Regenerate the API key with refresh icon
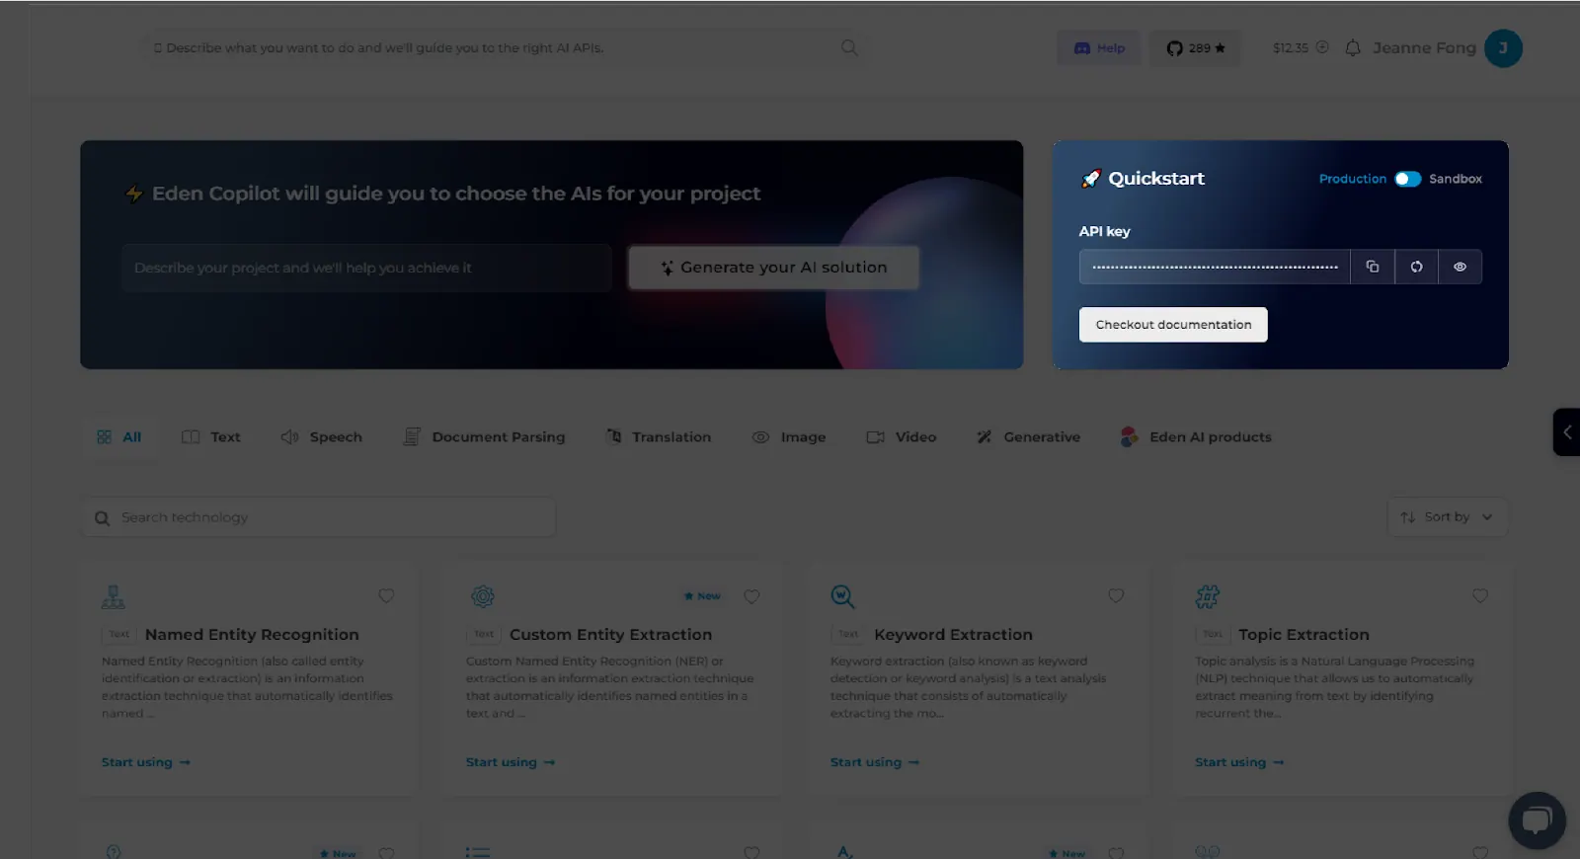Screen dimensions: 1580x859 pyautogui.click(x=1416, y=267)
